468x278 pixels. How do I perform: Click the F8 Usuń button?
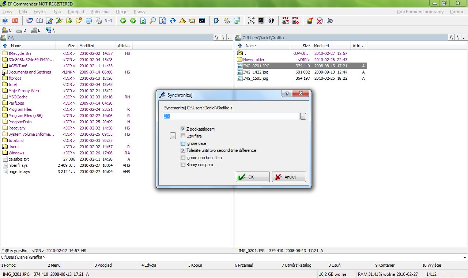click(x=335, y=265)
